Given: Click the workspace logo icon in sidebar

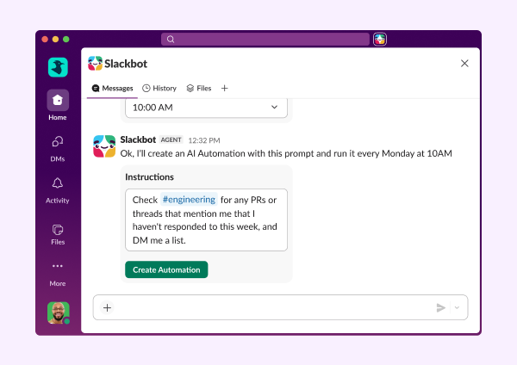Looking at the screenshot, I should point(58,67).
